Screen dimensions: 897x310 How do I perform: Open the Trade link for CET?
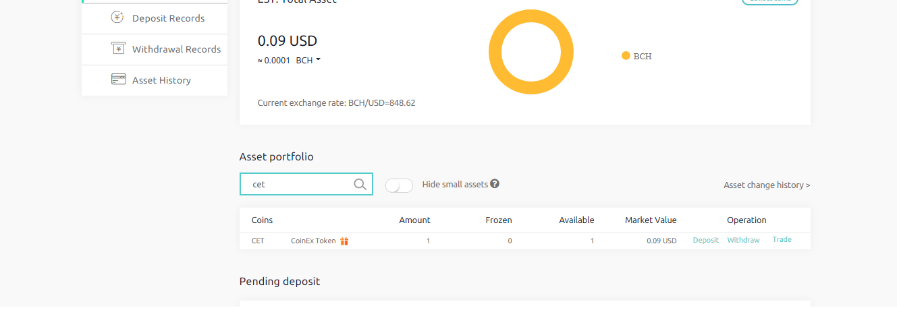click(x=782, y=239)
